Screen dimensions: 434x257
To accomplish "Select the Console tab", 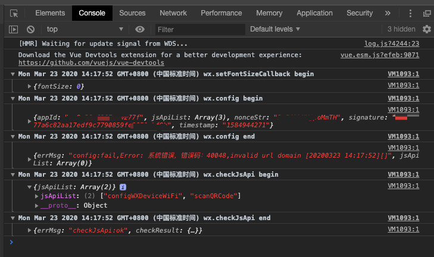I will 92,13.
